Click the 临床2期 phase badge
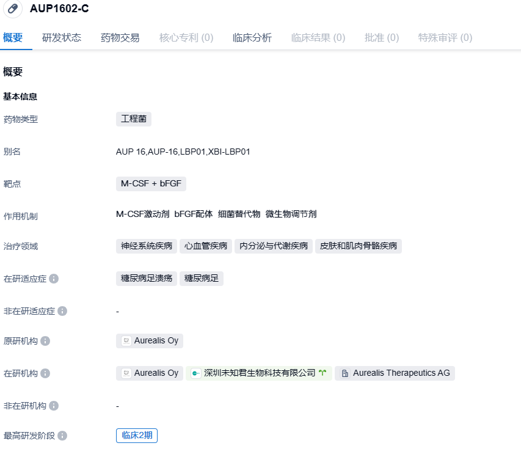Image resolution: width=521 pixels, height=454 pixels. [x=137, y=436]
